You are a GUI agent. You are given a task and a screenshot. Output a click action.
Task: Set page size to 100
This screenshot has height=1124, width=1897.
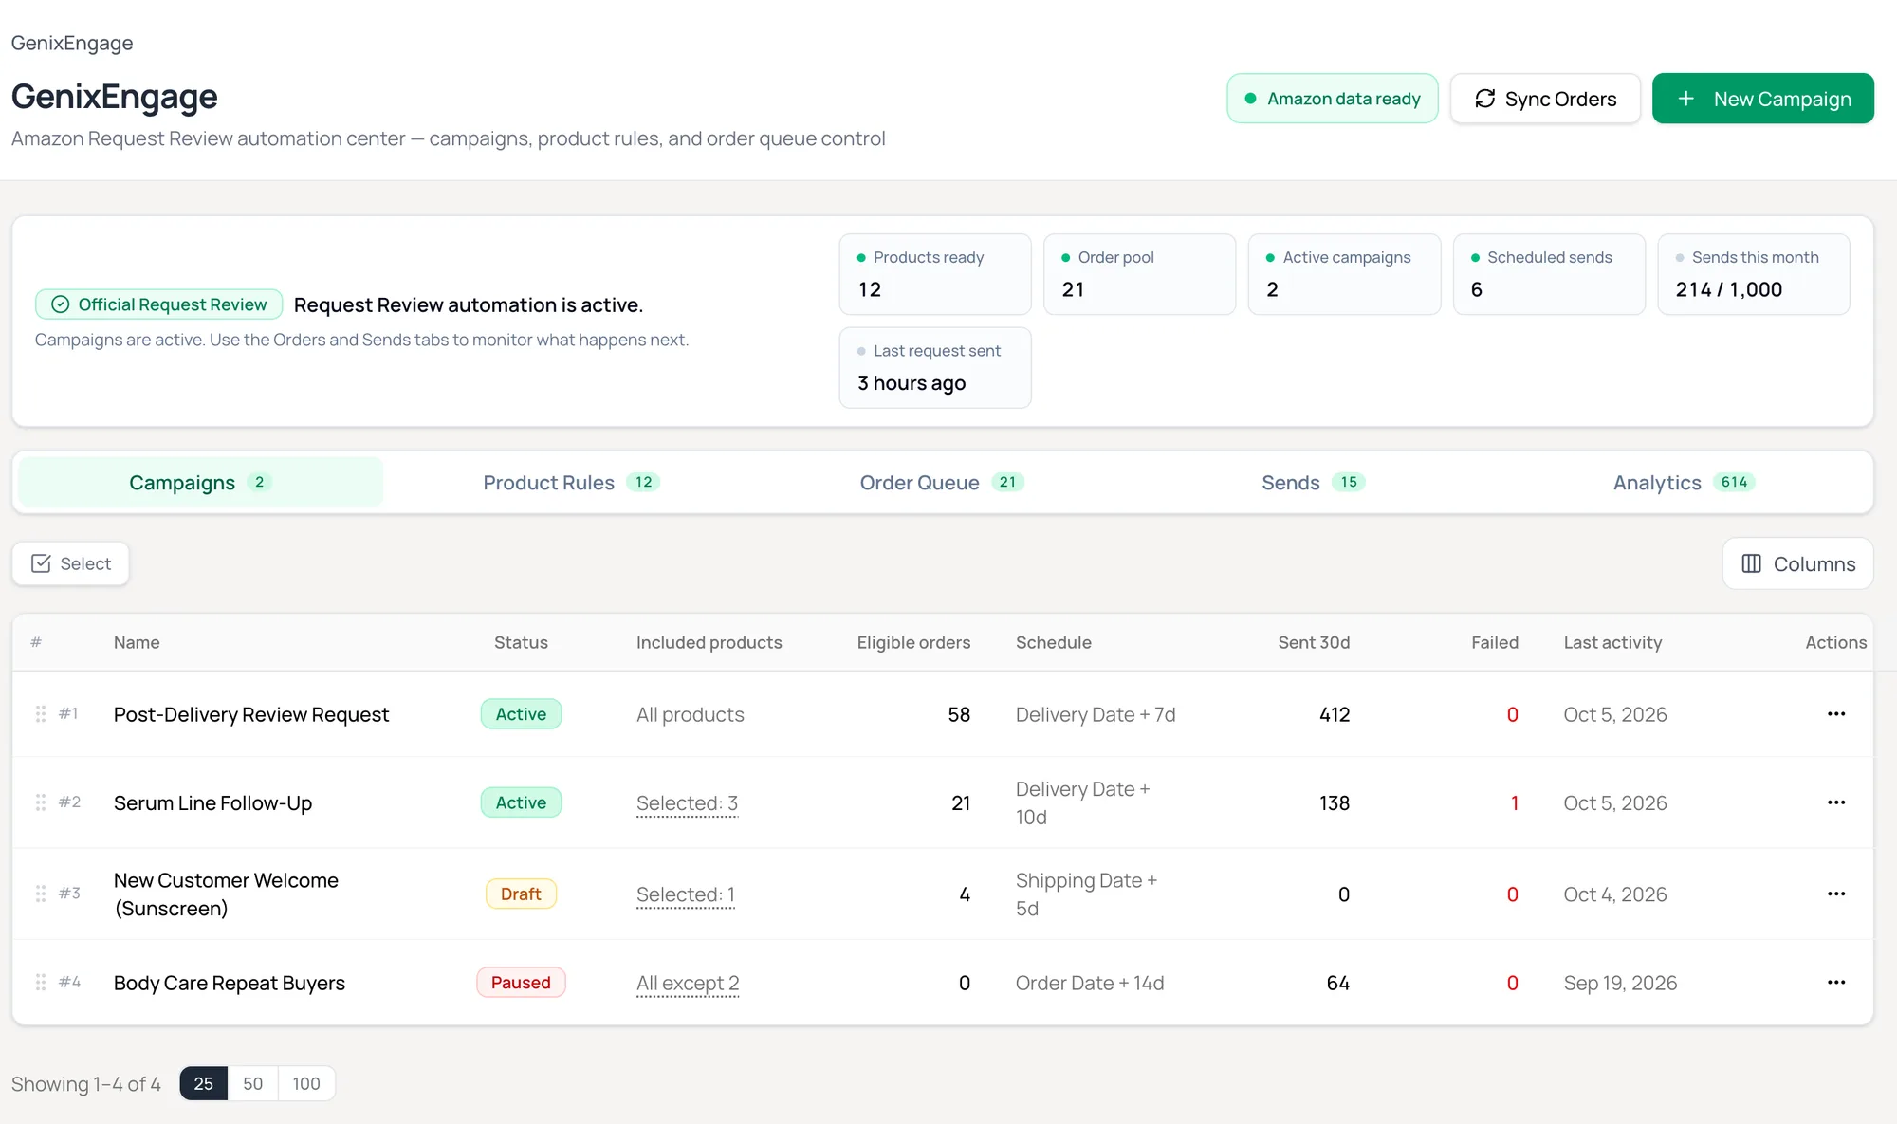click(x=305, y=1083)
